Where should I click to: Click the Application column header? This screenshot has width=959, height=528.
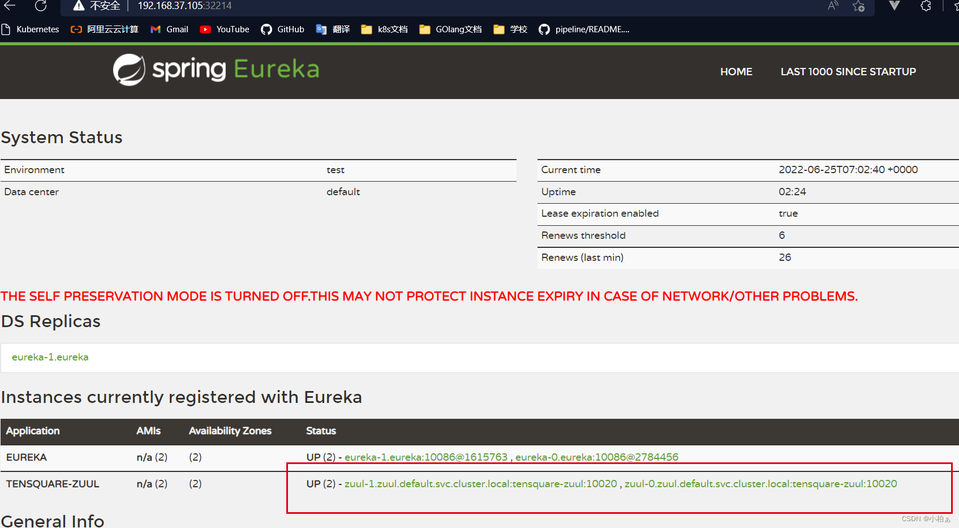click(x=33, y=431)
